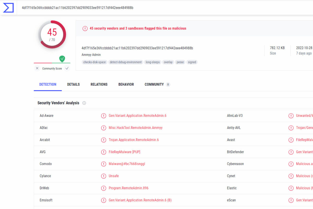
Task: Switch to the RELATIONS tab
Action: (99, 84)
